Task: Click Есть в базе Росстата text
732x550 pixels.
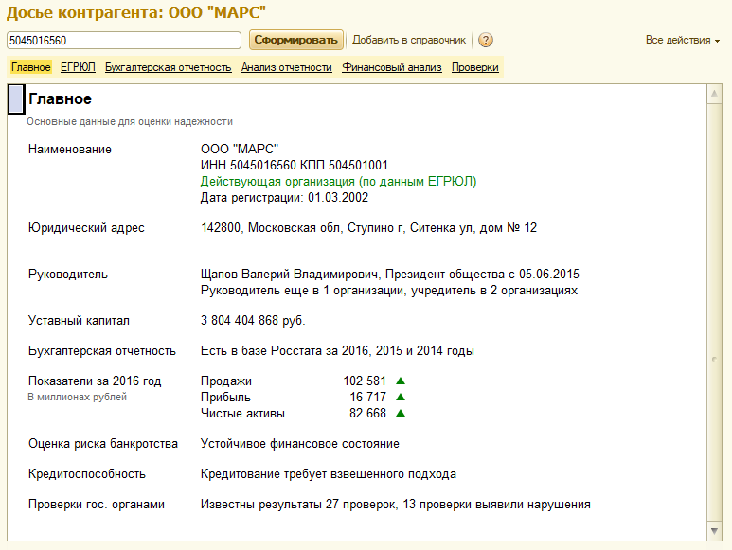Action: click(x=337, y=351)
